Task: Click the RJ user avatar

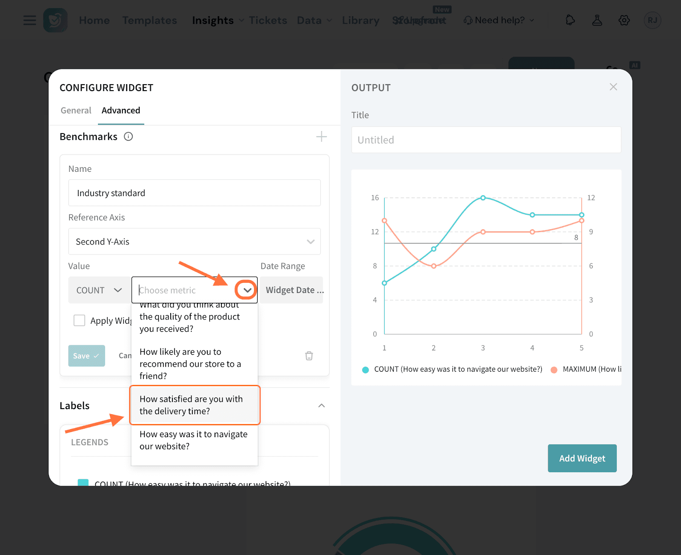Action: tap(652, 20)
